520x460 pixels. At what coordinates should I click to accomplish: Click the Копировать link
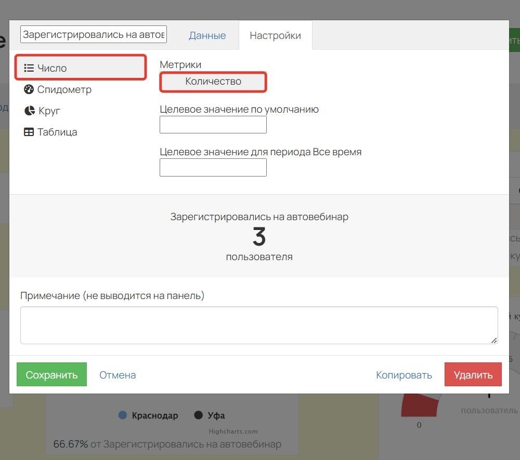(x=404, y=375)
